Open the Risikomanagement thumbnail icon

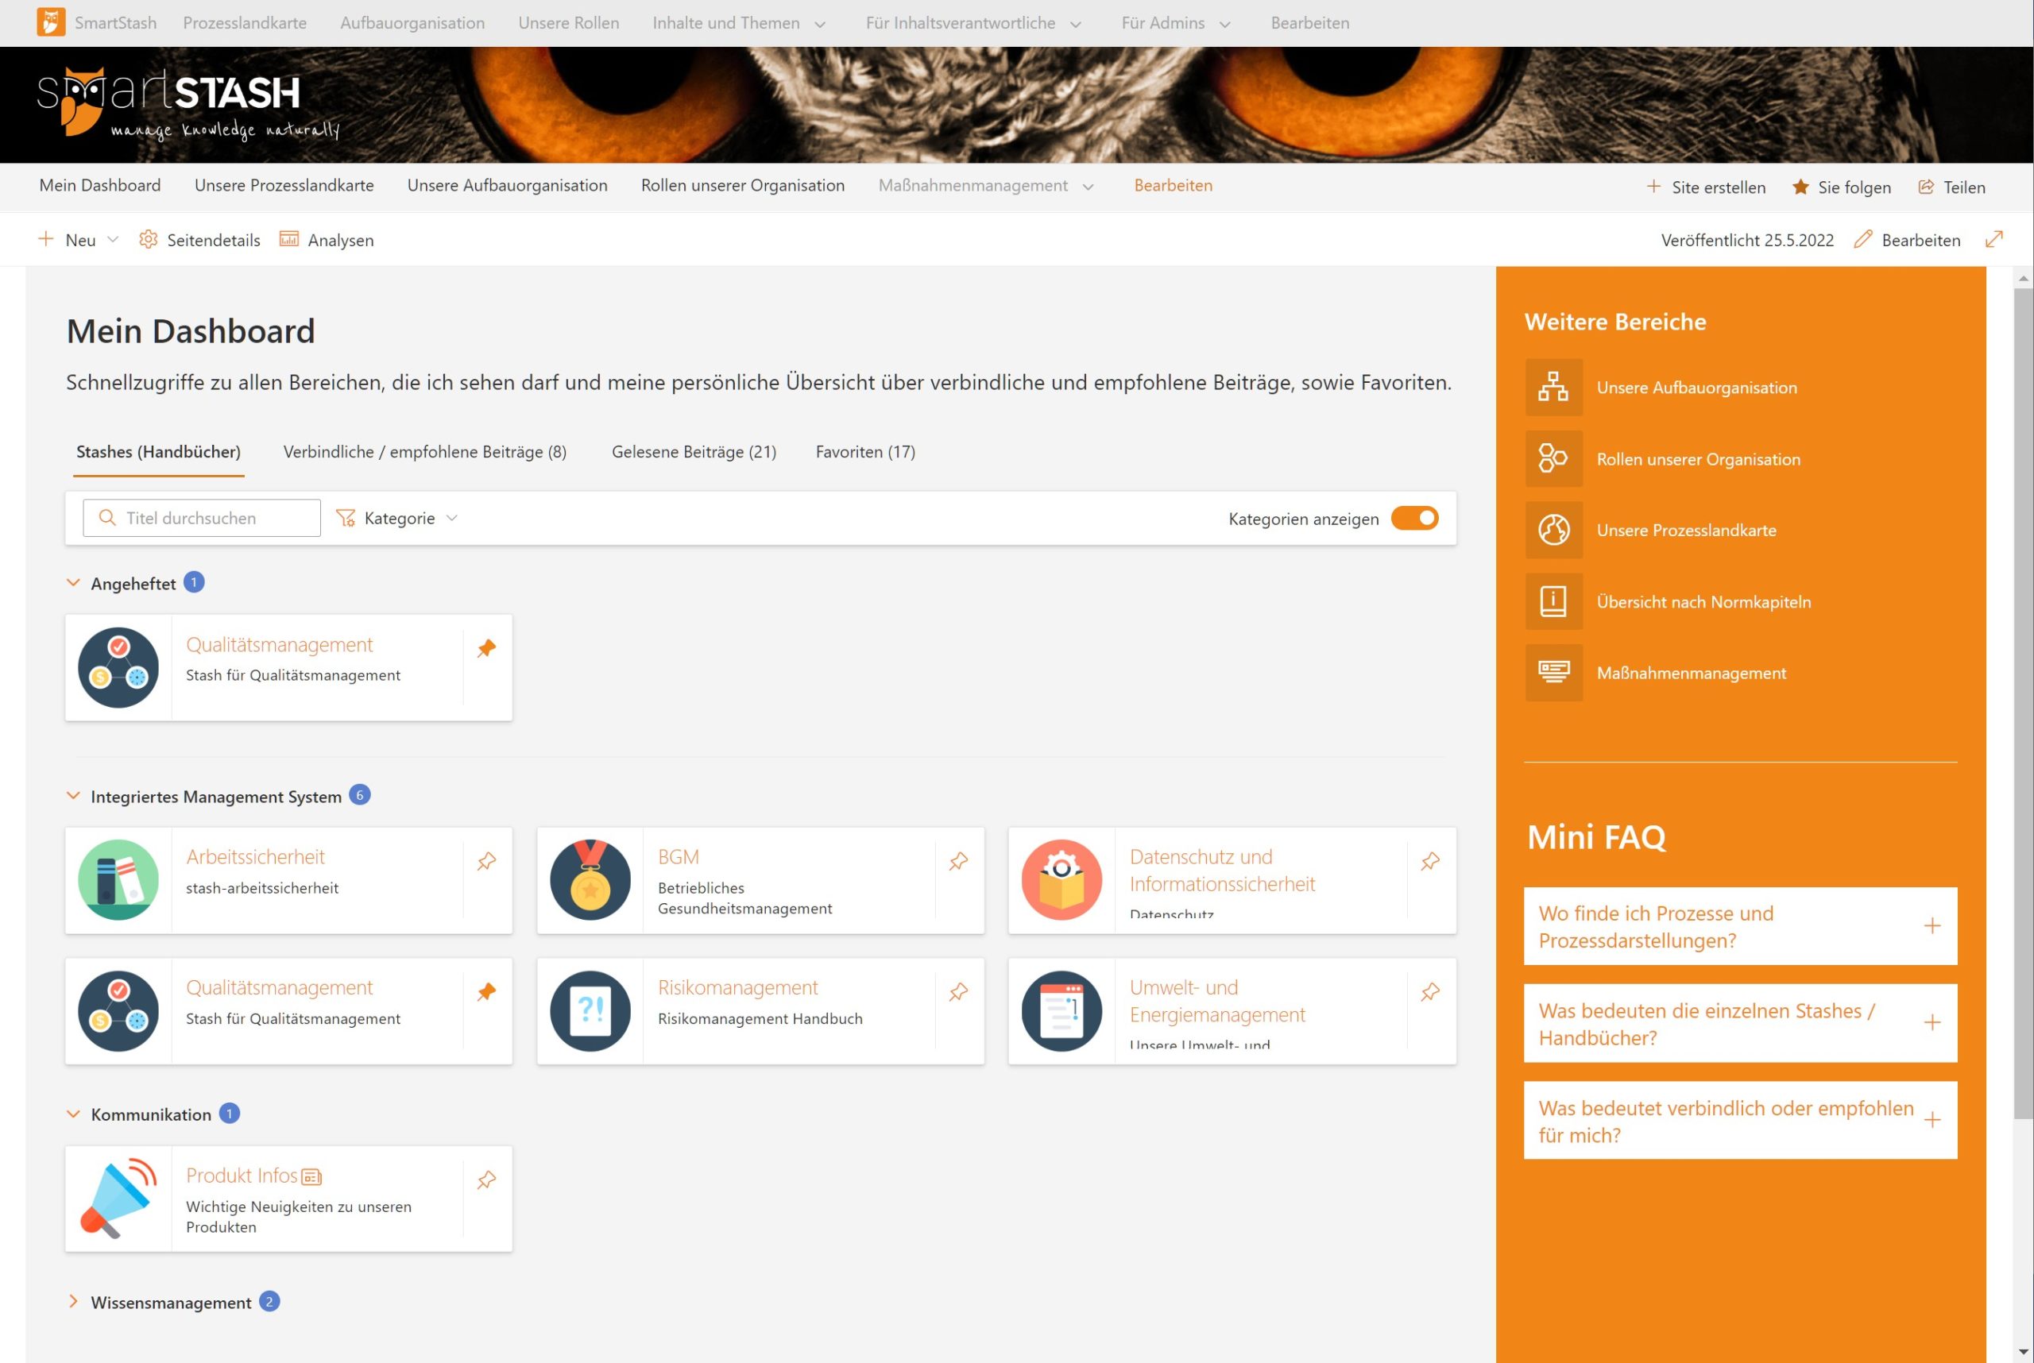coord(590,1011)
